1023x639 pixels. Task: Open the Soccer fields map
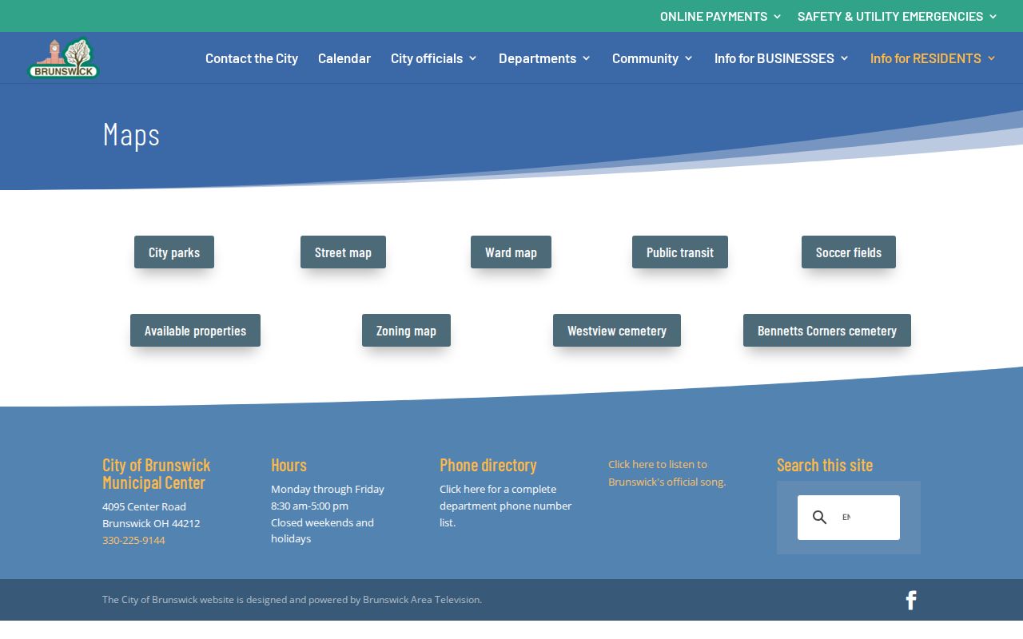pyautogui.click(x=849, y=252)
